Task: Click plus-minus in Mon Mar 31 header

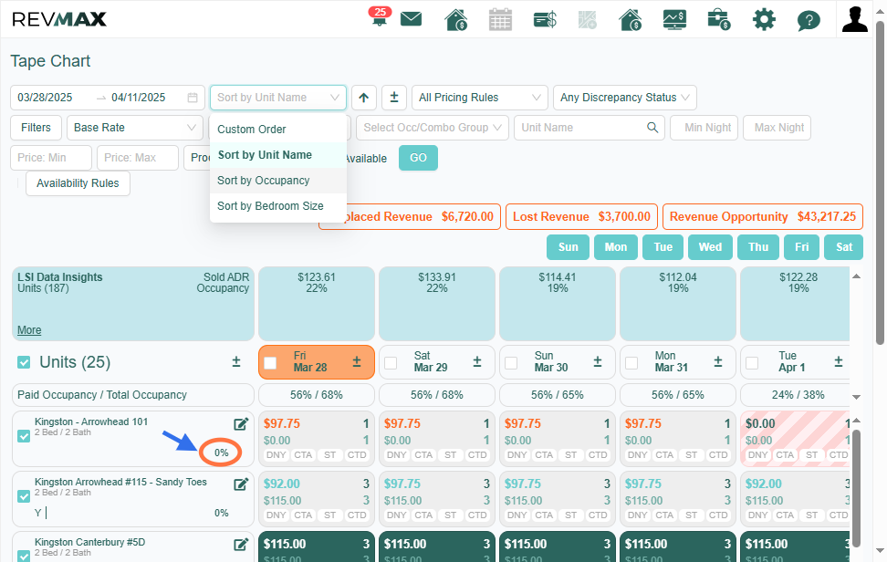Action: click(718, 362)
